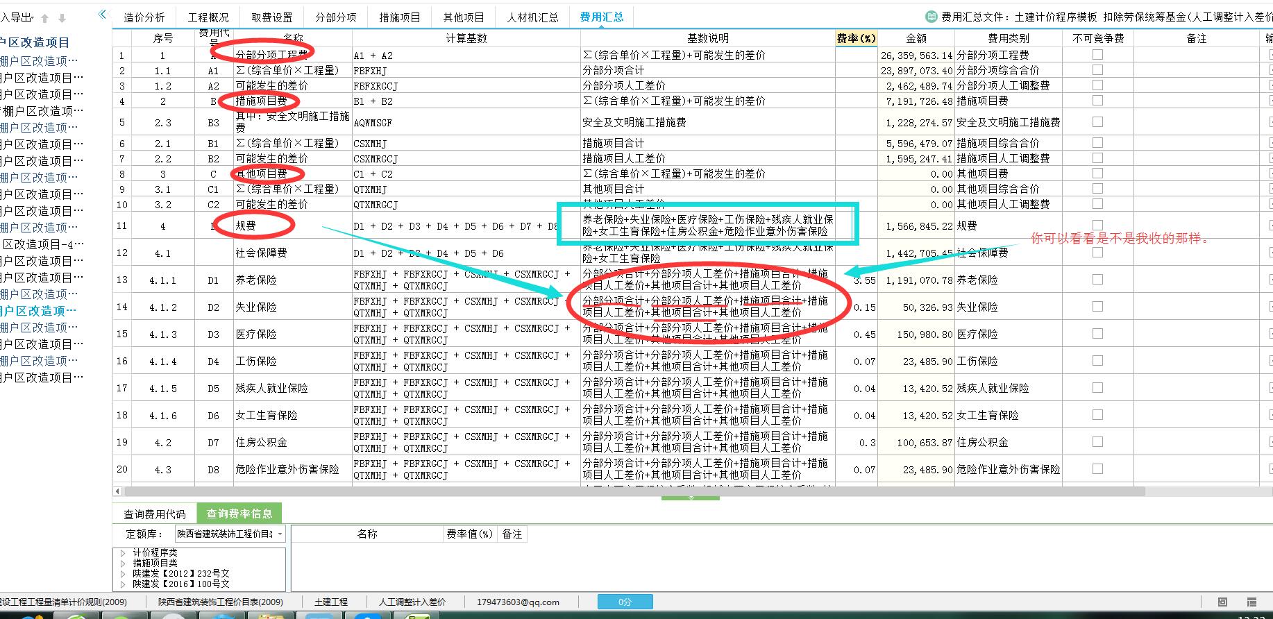Image resolution: width=1273 pixels, height=619 pixels.
Task: Click the 残疾人就业保险 name cell
Action: (292, 389)
